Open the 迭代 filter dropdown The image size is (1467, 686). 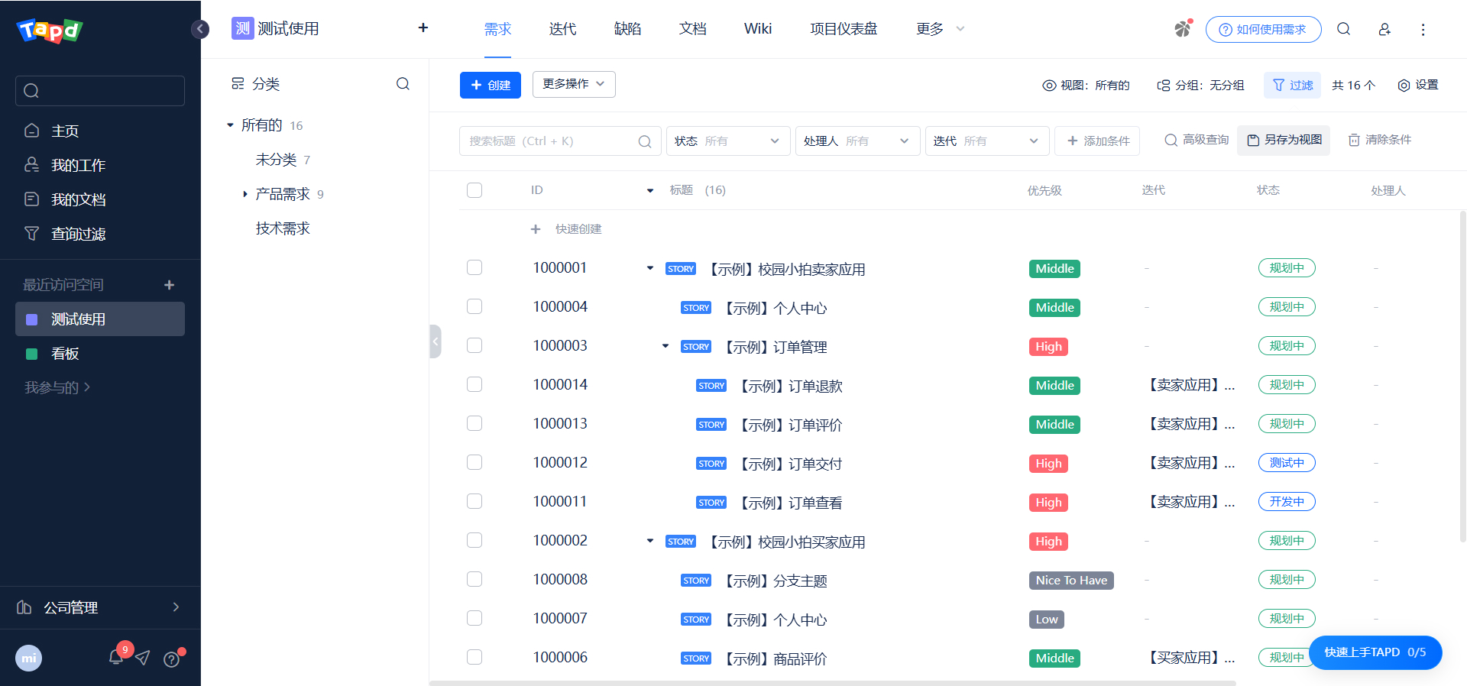(987, 141)
